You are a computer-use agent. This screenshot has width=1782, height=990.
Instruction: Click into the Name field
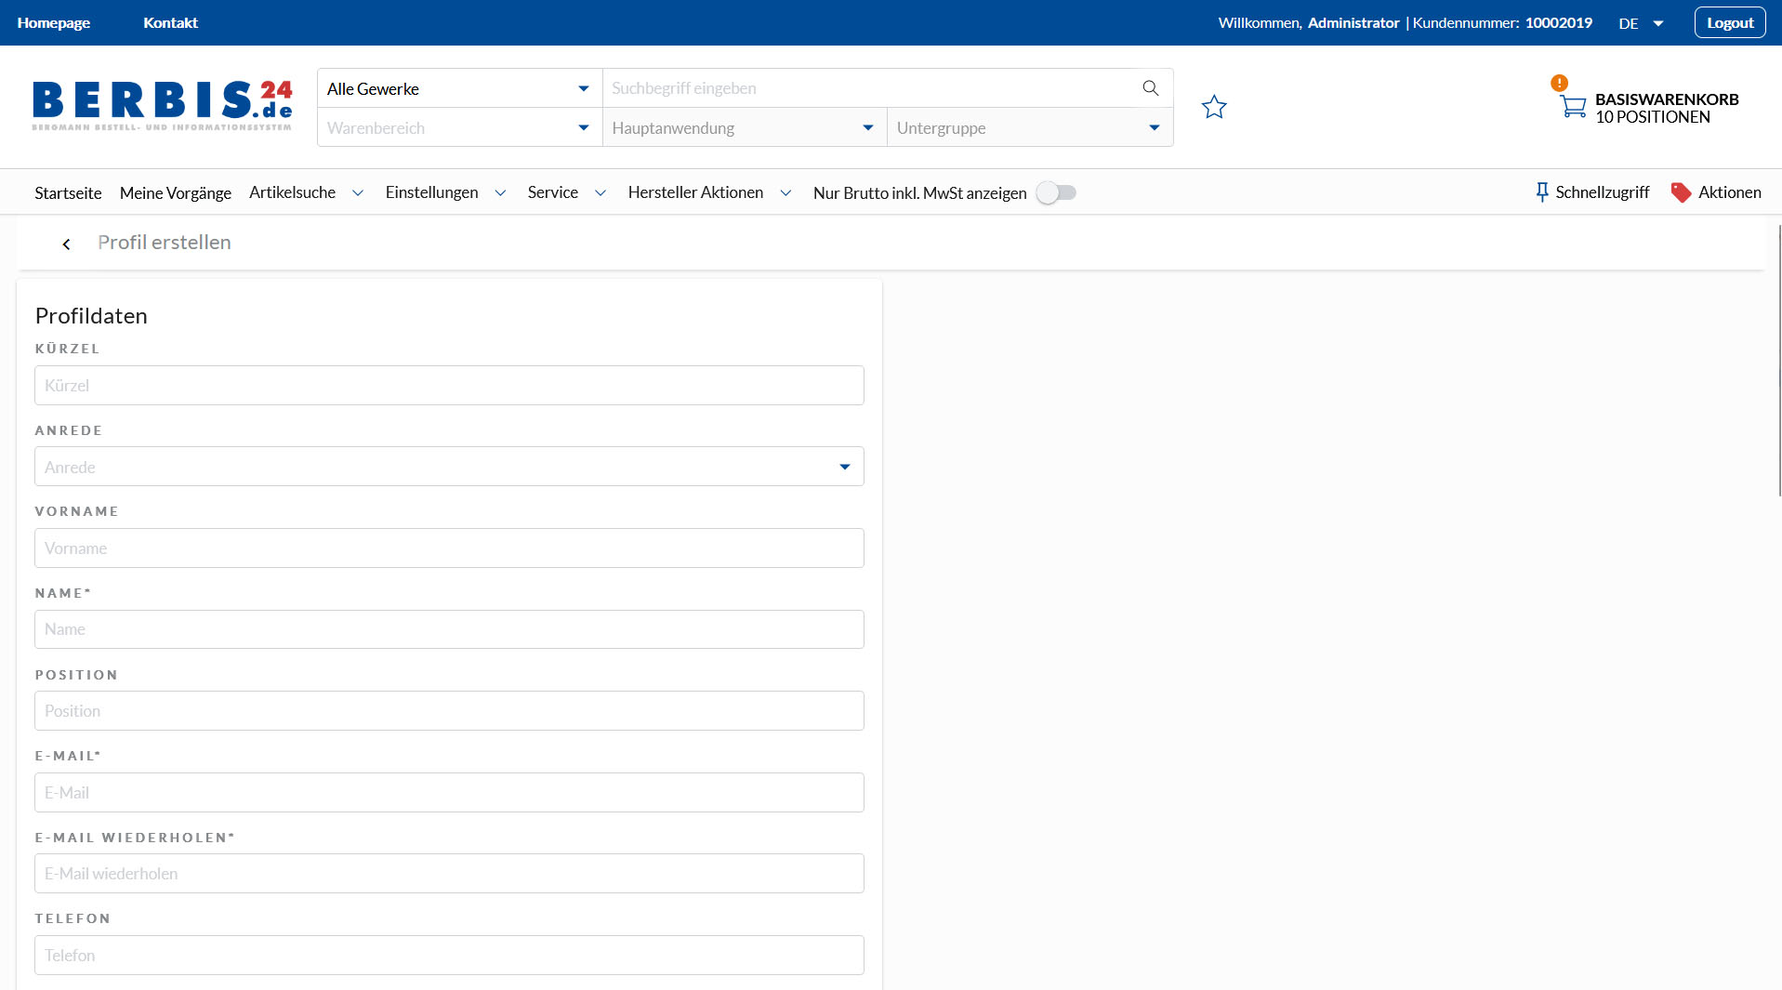[449, 629]
